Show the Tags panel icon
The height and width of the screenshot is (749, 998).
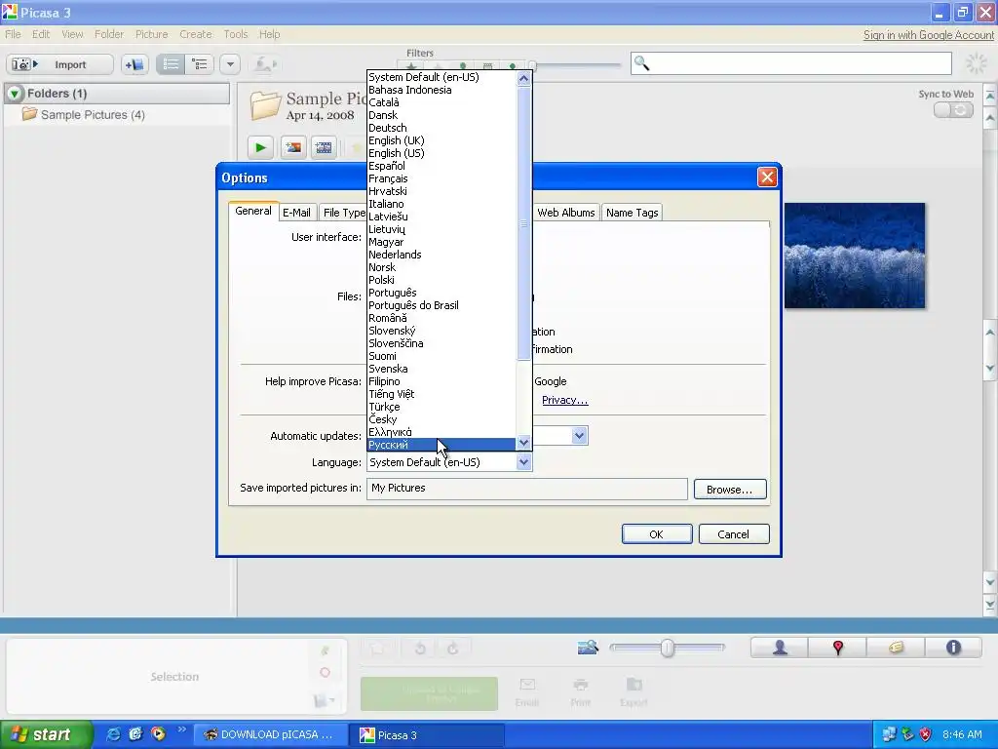coord(896,648)
